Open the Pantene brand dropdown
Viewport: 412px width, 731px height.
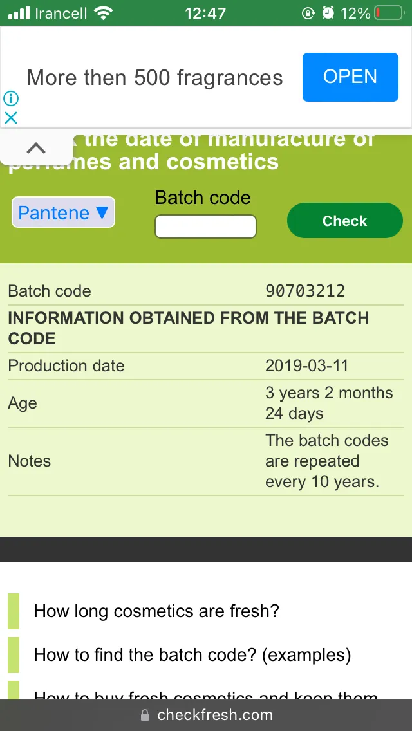click(64, 212)
